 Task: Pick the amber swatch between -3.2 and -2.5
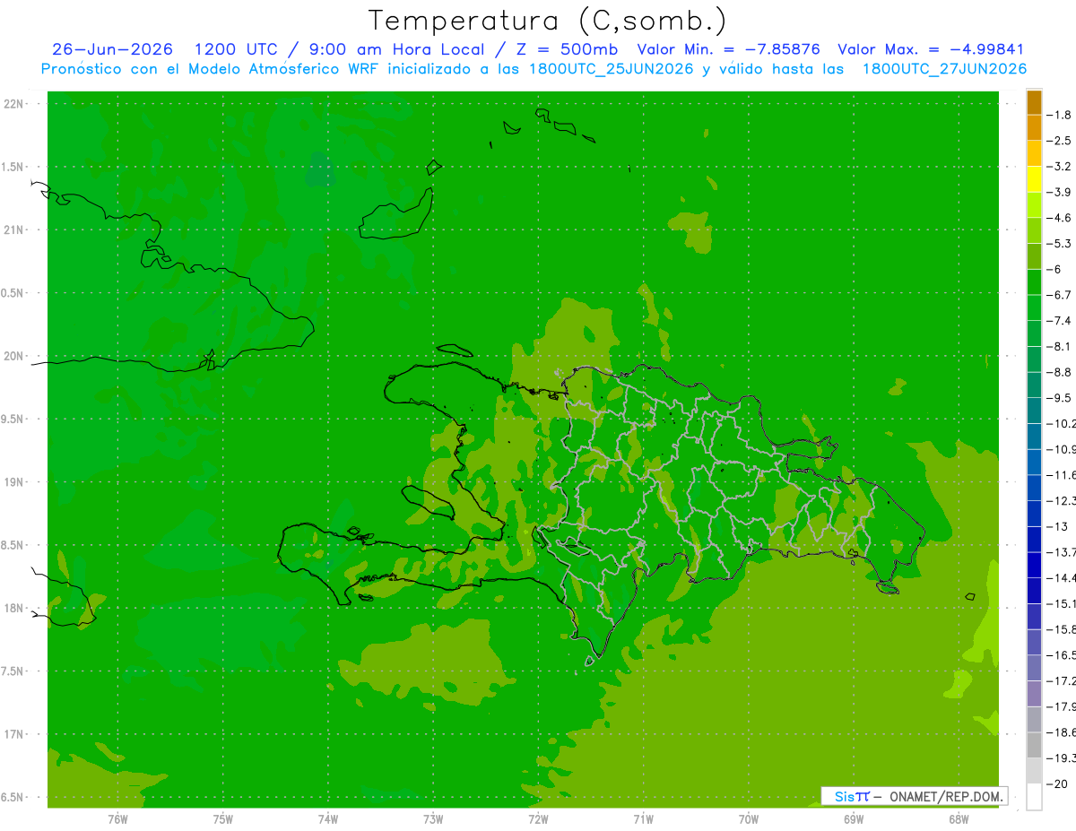click(x=1034, y=153)
